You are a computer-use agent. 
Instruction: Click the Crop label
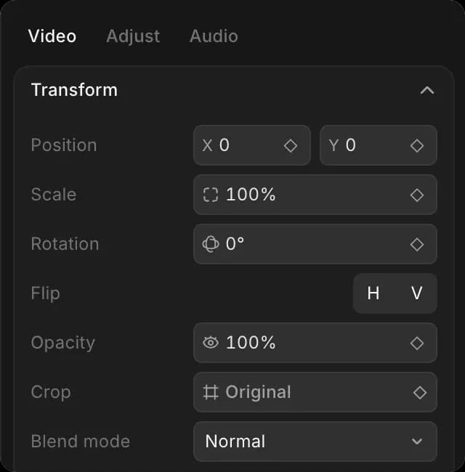point(51,393)
